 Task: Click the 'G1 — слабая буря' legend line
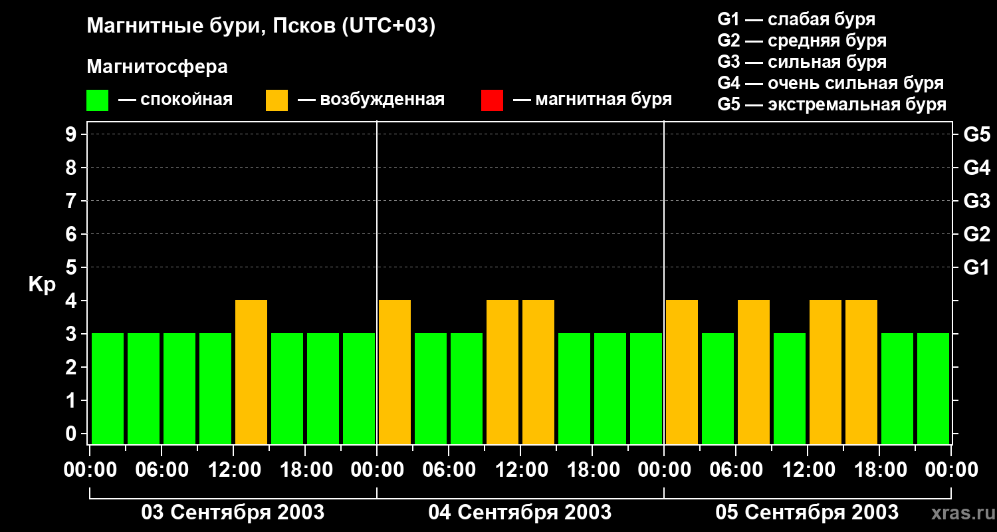[796, 19]
